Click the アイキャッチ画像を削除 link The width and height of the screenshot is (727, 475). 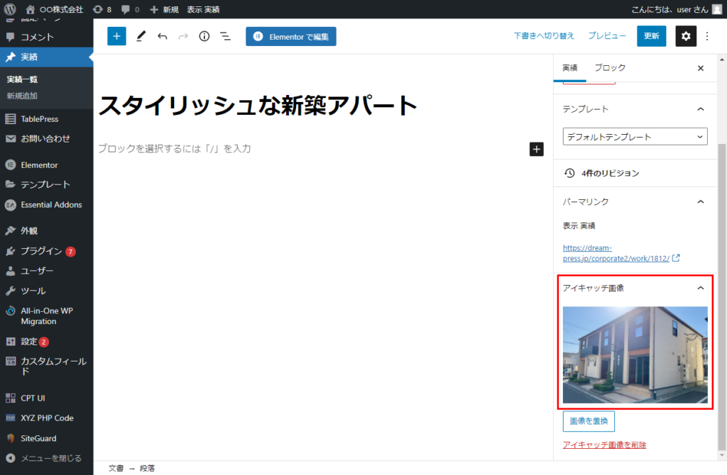[x=604, y=445]
